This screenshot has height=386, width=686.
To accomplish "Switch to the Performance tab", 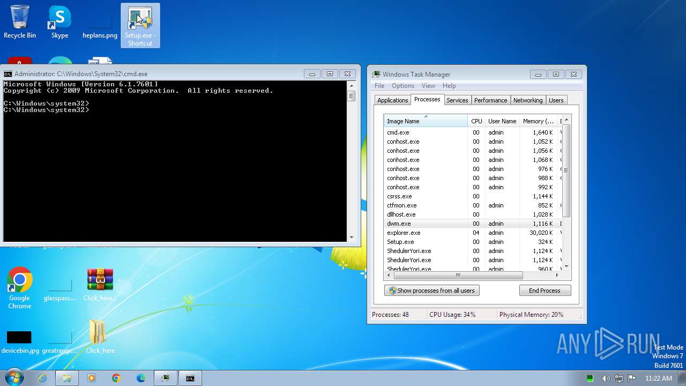I will 490,100.
